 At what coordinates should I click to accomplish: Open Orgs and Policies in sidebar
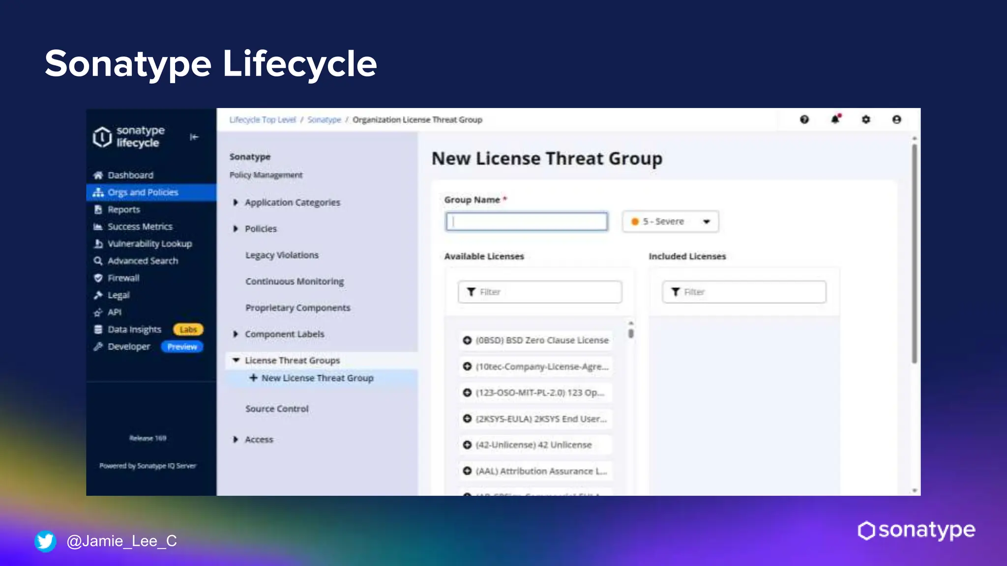tap(143, 193)
